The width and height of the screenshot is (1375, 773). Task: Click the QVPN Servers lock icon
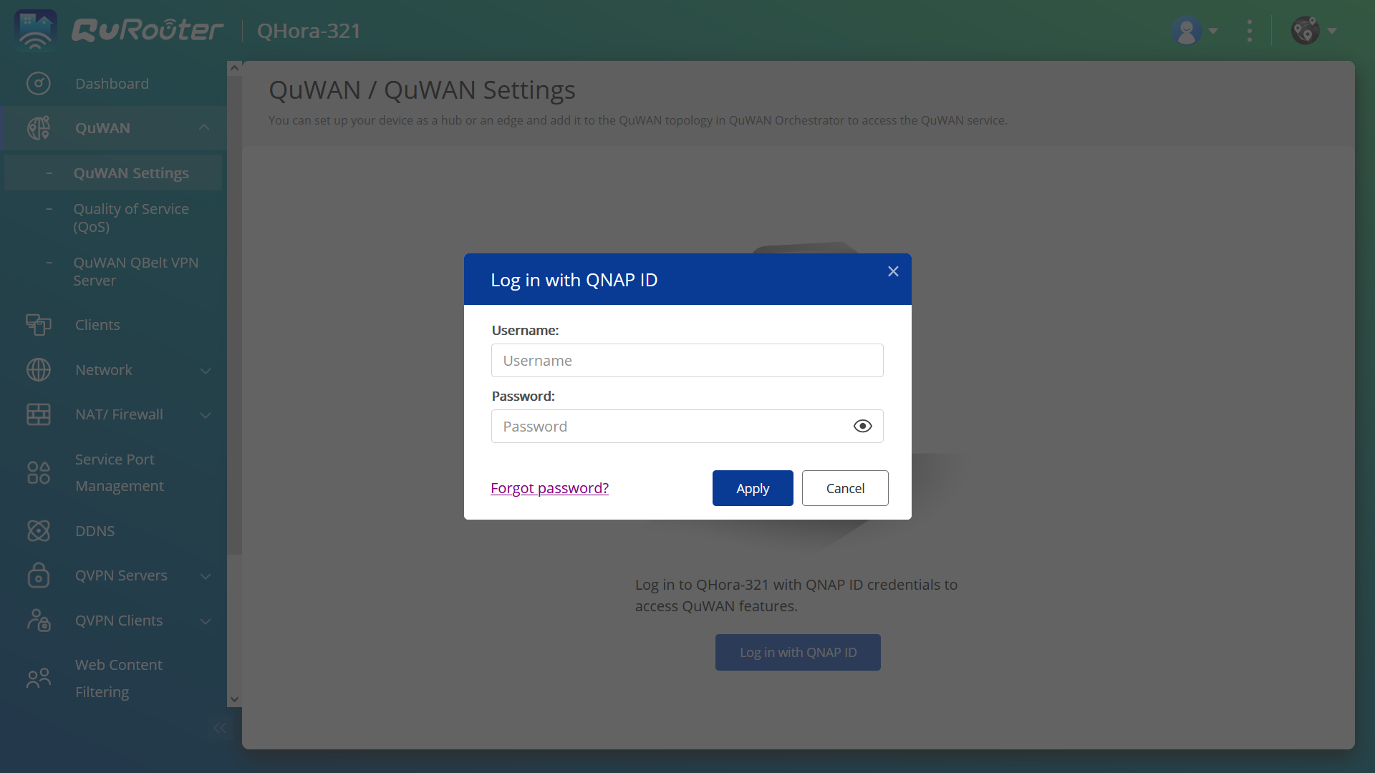(39, 575)
